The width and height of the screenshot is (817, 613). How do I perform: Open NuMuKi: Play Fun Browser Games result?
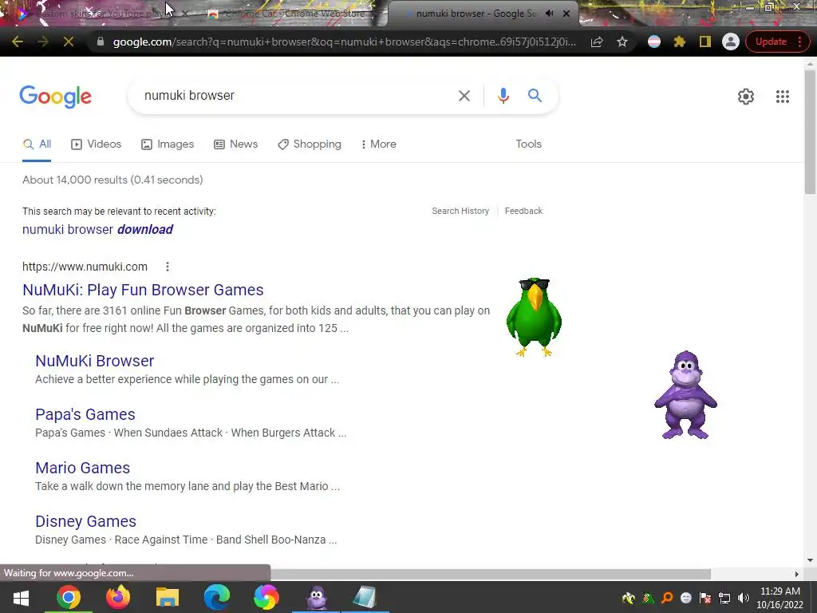(x=143, y=290)
